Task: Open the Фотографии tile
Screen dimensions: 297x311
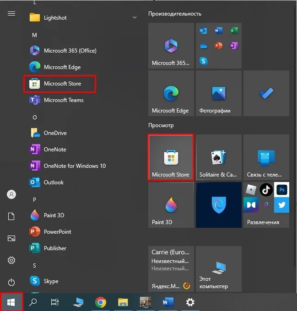Action: (x=219, y=93)
